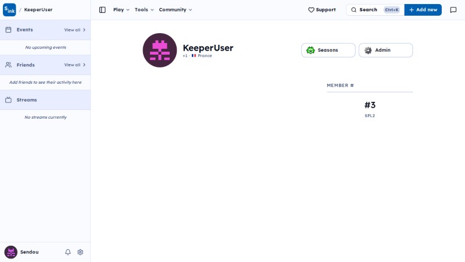Click the KeeperUser profile avatar
465x262 pixels.
click(x=160, y=50)
